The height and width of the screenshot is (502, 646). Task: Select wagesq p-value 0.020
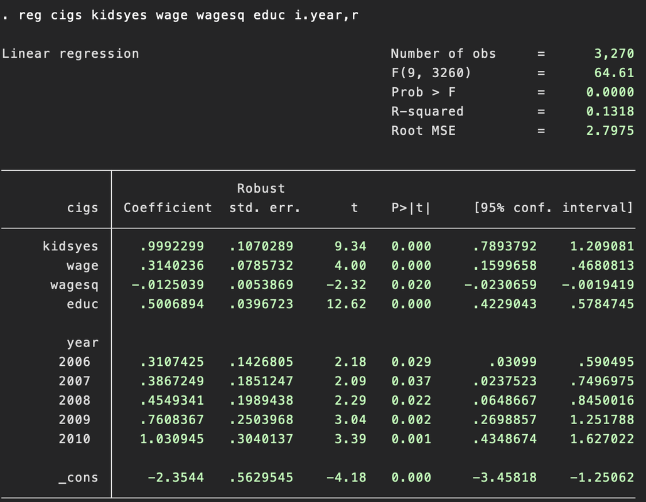coord(411,285)
